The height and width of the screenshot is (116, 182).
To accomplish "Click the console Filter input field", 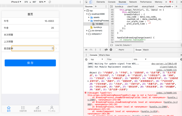I will pyautogui.click(x=119, y=59).
